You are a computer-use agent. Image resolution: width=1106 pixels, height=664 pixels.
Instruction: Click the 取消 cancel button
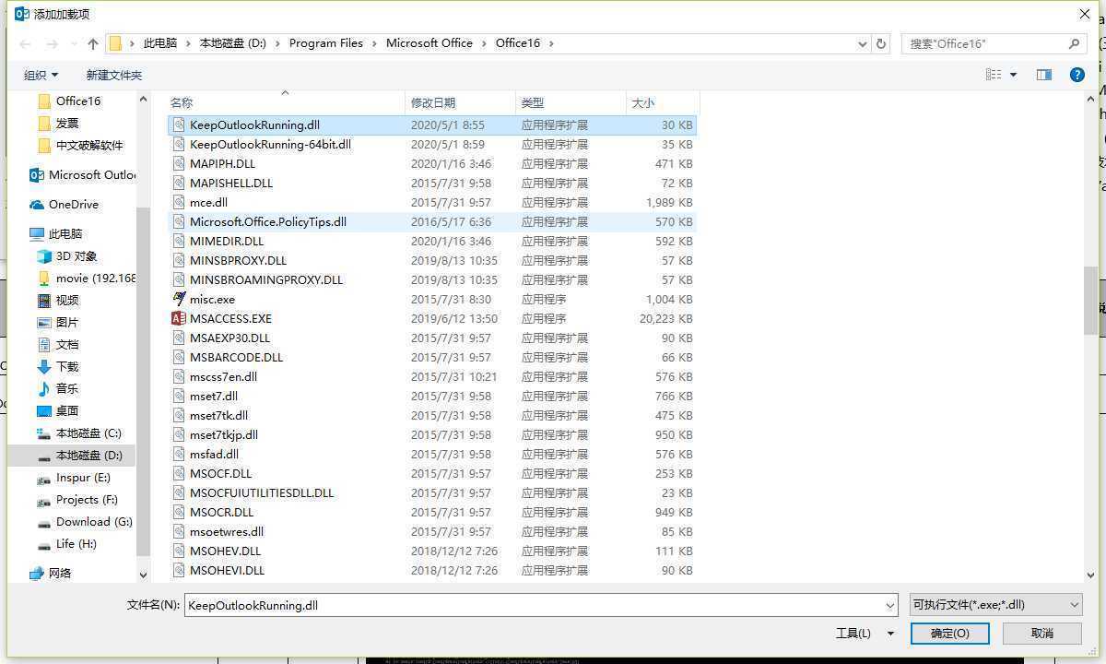[x=1041, y=633]
